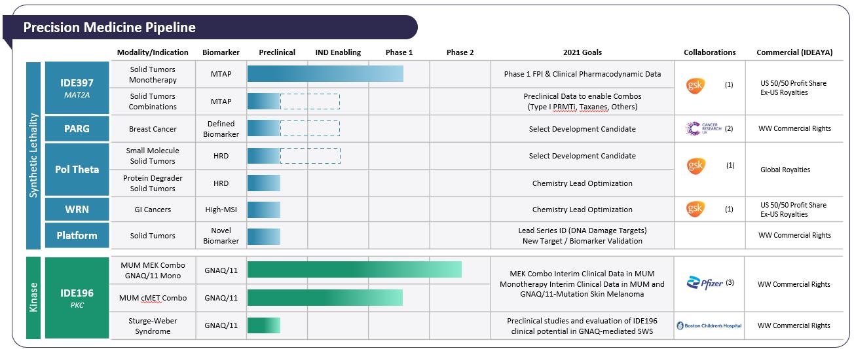This screenshot has width=854, height=349.
Task: Select the PARG program block
Action: (x=77, y=128)
